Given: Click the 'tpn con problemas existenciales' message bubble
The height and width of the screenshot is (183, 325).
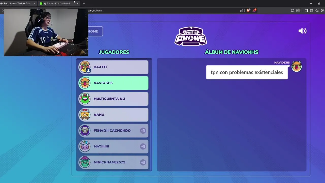Looking at the screenshot, I should pyautogui.click(x=247, y=72).
